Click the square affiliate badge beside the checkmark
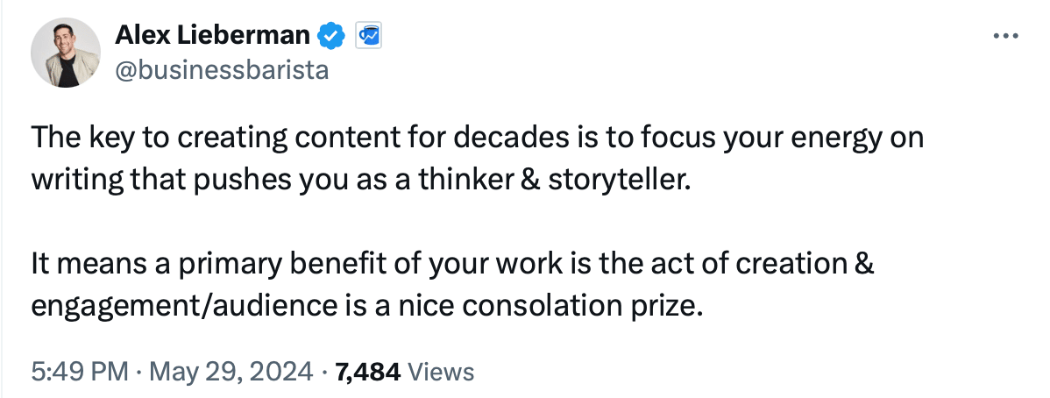 click(366, 36)
